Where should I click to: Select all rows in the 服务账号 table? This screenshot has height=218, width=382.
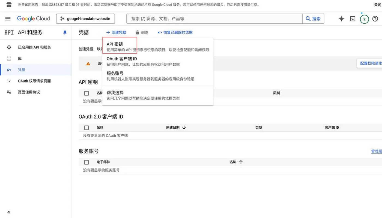coord(86,162)
